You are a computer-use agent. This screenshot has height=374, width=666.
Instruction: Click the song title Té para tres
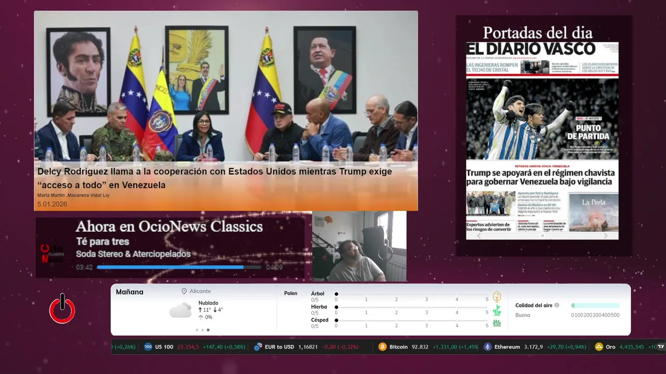point(103,242)
